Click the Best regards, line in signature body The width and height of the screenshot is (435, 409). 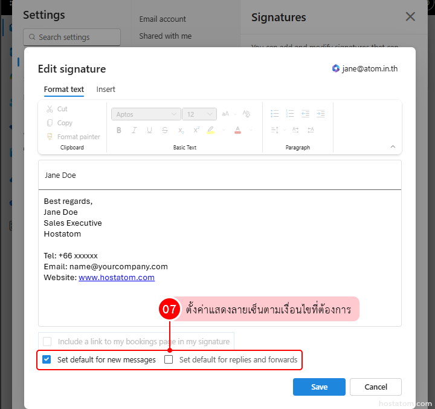tap(68, 201)
